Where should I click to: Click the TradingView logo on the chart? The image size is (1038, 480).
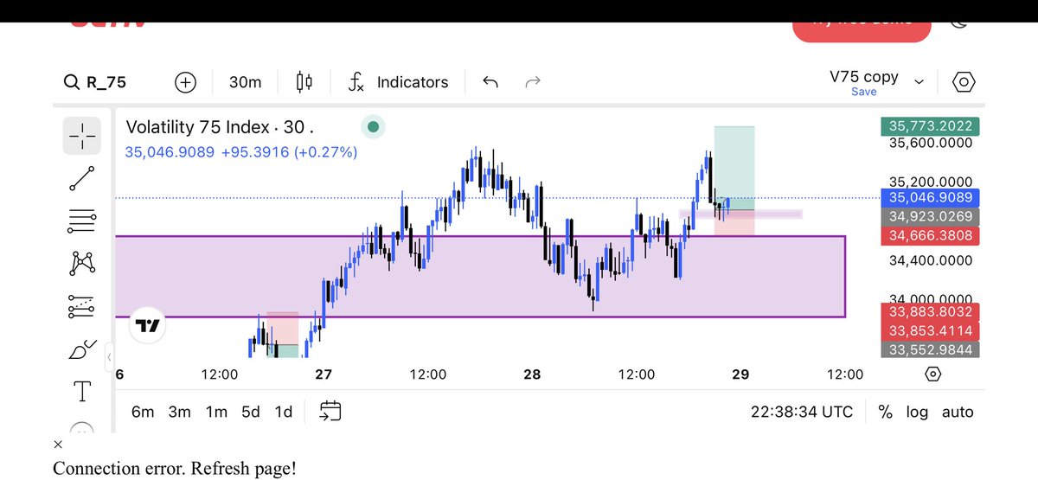tap(149, 326)
